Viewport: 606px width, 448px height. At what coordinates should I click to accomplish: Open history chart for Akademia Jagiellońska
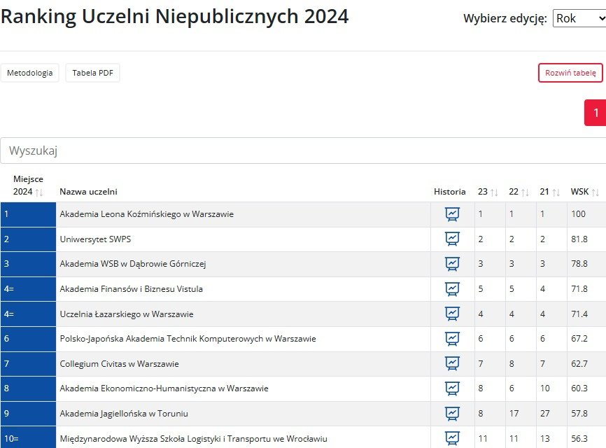(452, 414)
